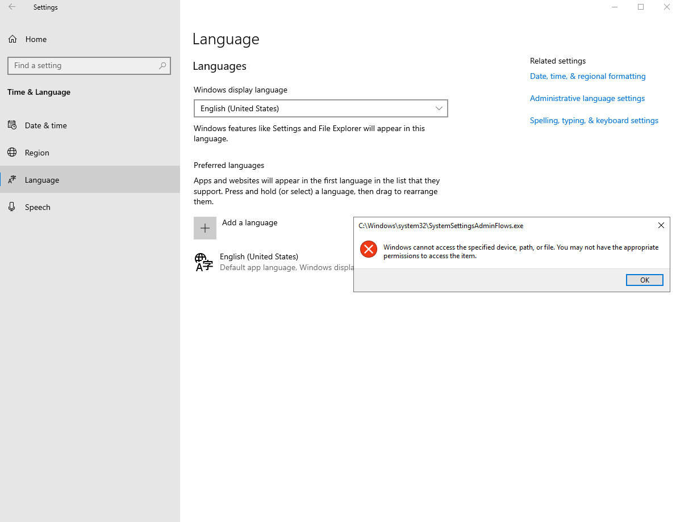This screenshot has width=676, height=522.
Task: Click the English (United States) language pack icon
Action: 203,262
